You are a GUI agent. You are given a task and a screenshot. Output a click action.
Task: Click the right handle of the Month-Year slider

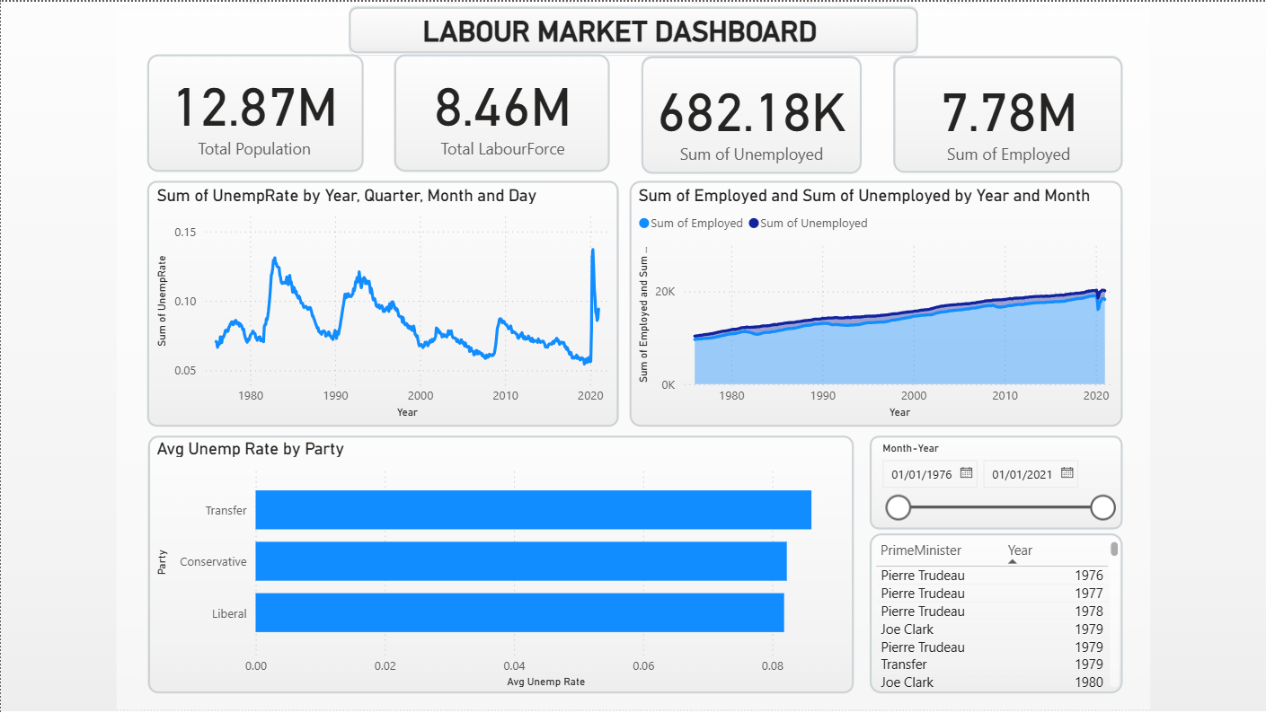[x=1102, y=507]
